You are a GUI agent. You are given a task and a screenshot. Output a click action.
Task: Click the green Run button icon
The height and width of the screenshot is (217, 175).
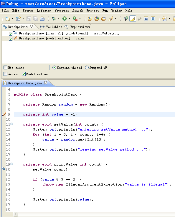tap(64, 19)
